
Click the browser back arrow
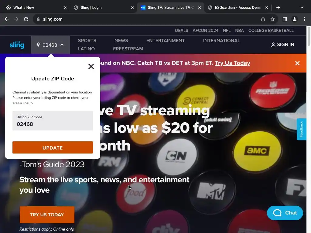click(7, 19)
